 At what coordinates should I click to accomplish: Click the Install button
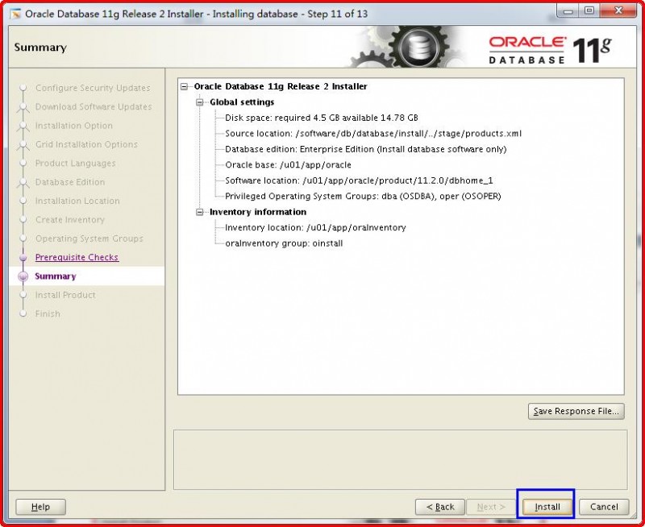[x=546, y=507]
